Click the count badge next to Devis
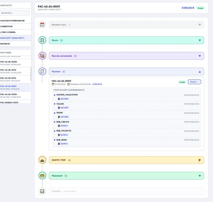 coord(62,40)
